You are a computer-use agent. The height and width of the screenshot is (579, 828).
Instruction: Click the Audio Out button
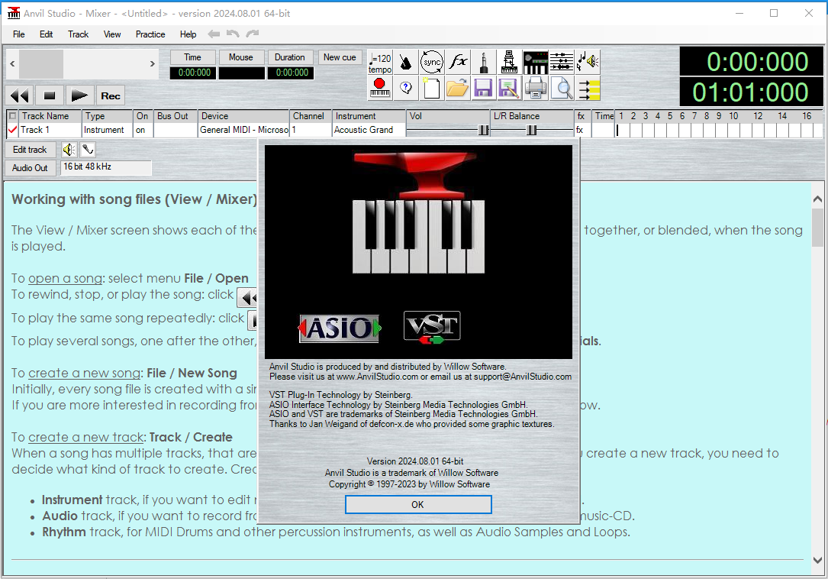tap(30, 167)
